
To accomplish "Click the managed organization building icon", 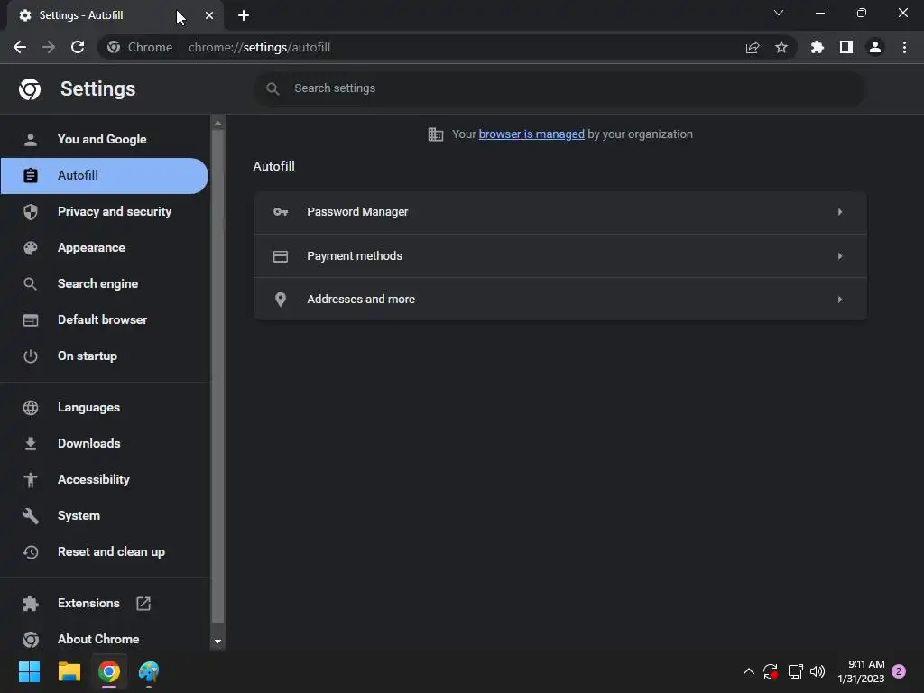I will tap(436, 134).
